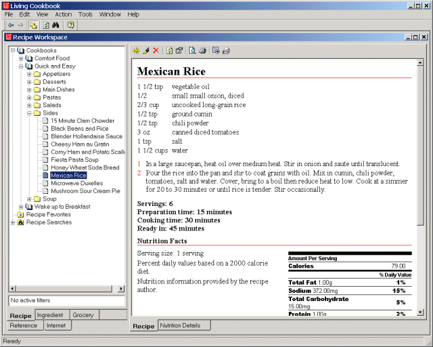Select Cheesy Ham au Gratin recipe
Image resolution: width=433 pixels, height=347 pixels.
(x=80, y=144)
